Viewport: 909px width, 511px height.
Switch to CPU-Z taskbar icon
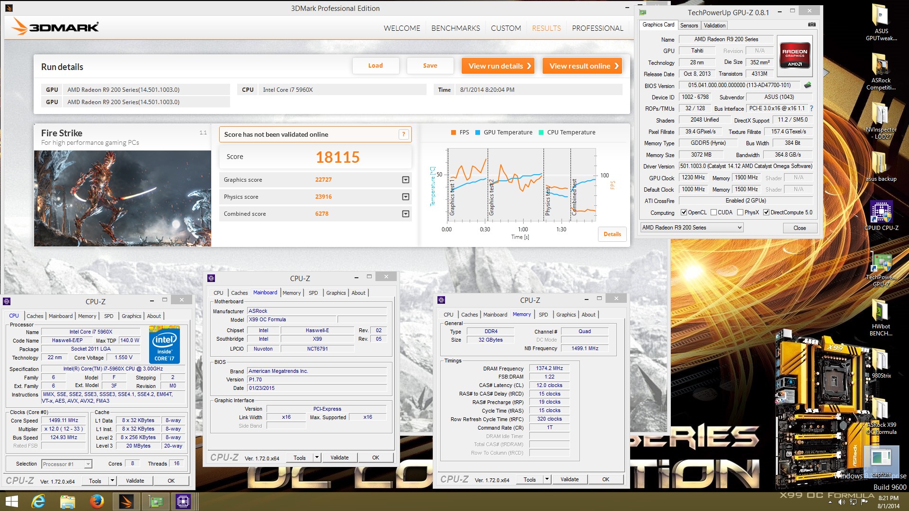tap(183, 501)
